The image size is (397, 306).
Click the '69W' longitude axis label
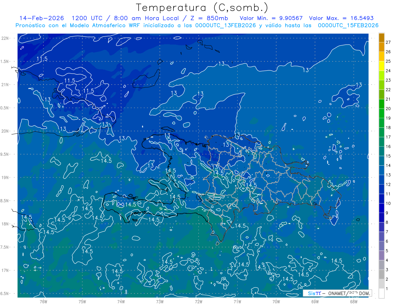pyautogui.click(x=315, y=301)
